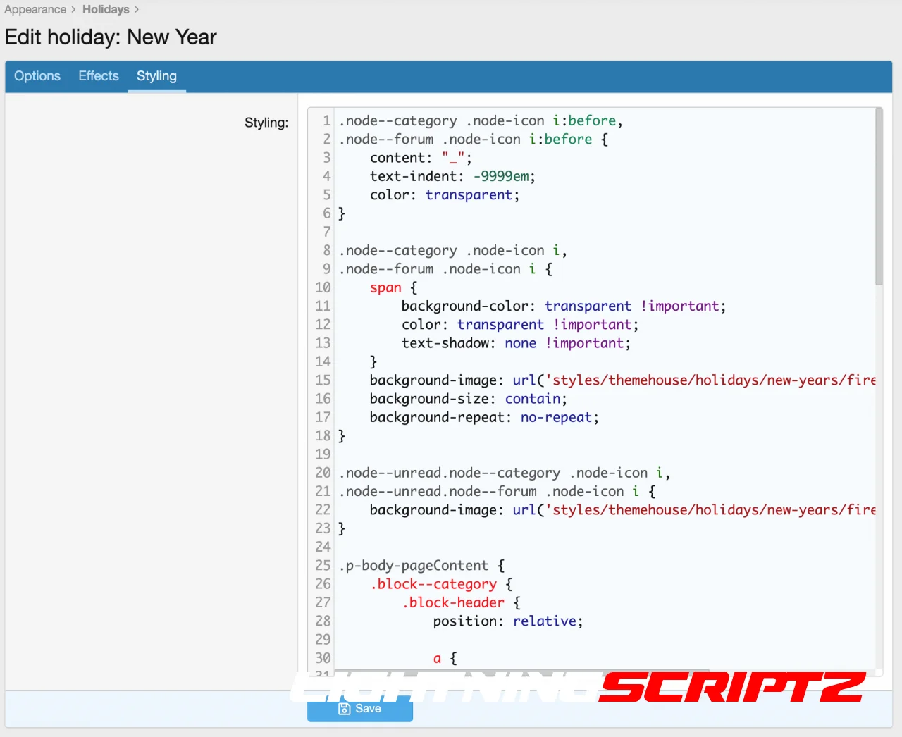This screenshot has height=737, width=902.
Task: Click the code editor vertical scrollbar thumb
Action: tap(879, 197)
